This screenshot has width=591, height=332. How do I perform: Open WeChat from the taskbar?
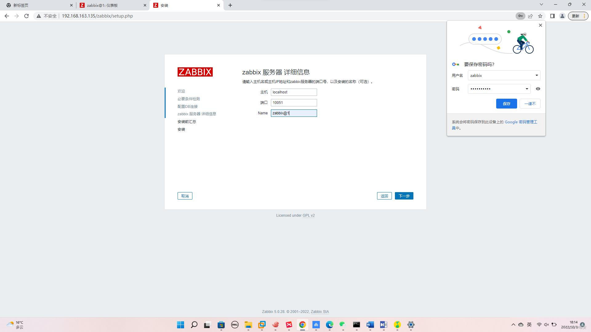[343, 325]
